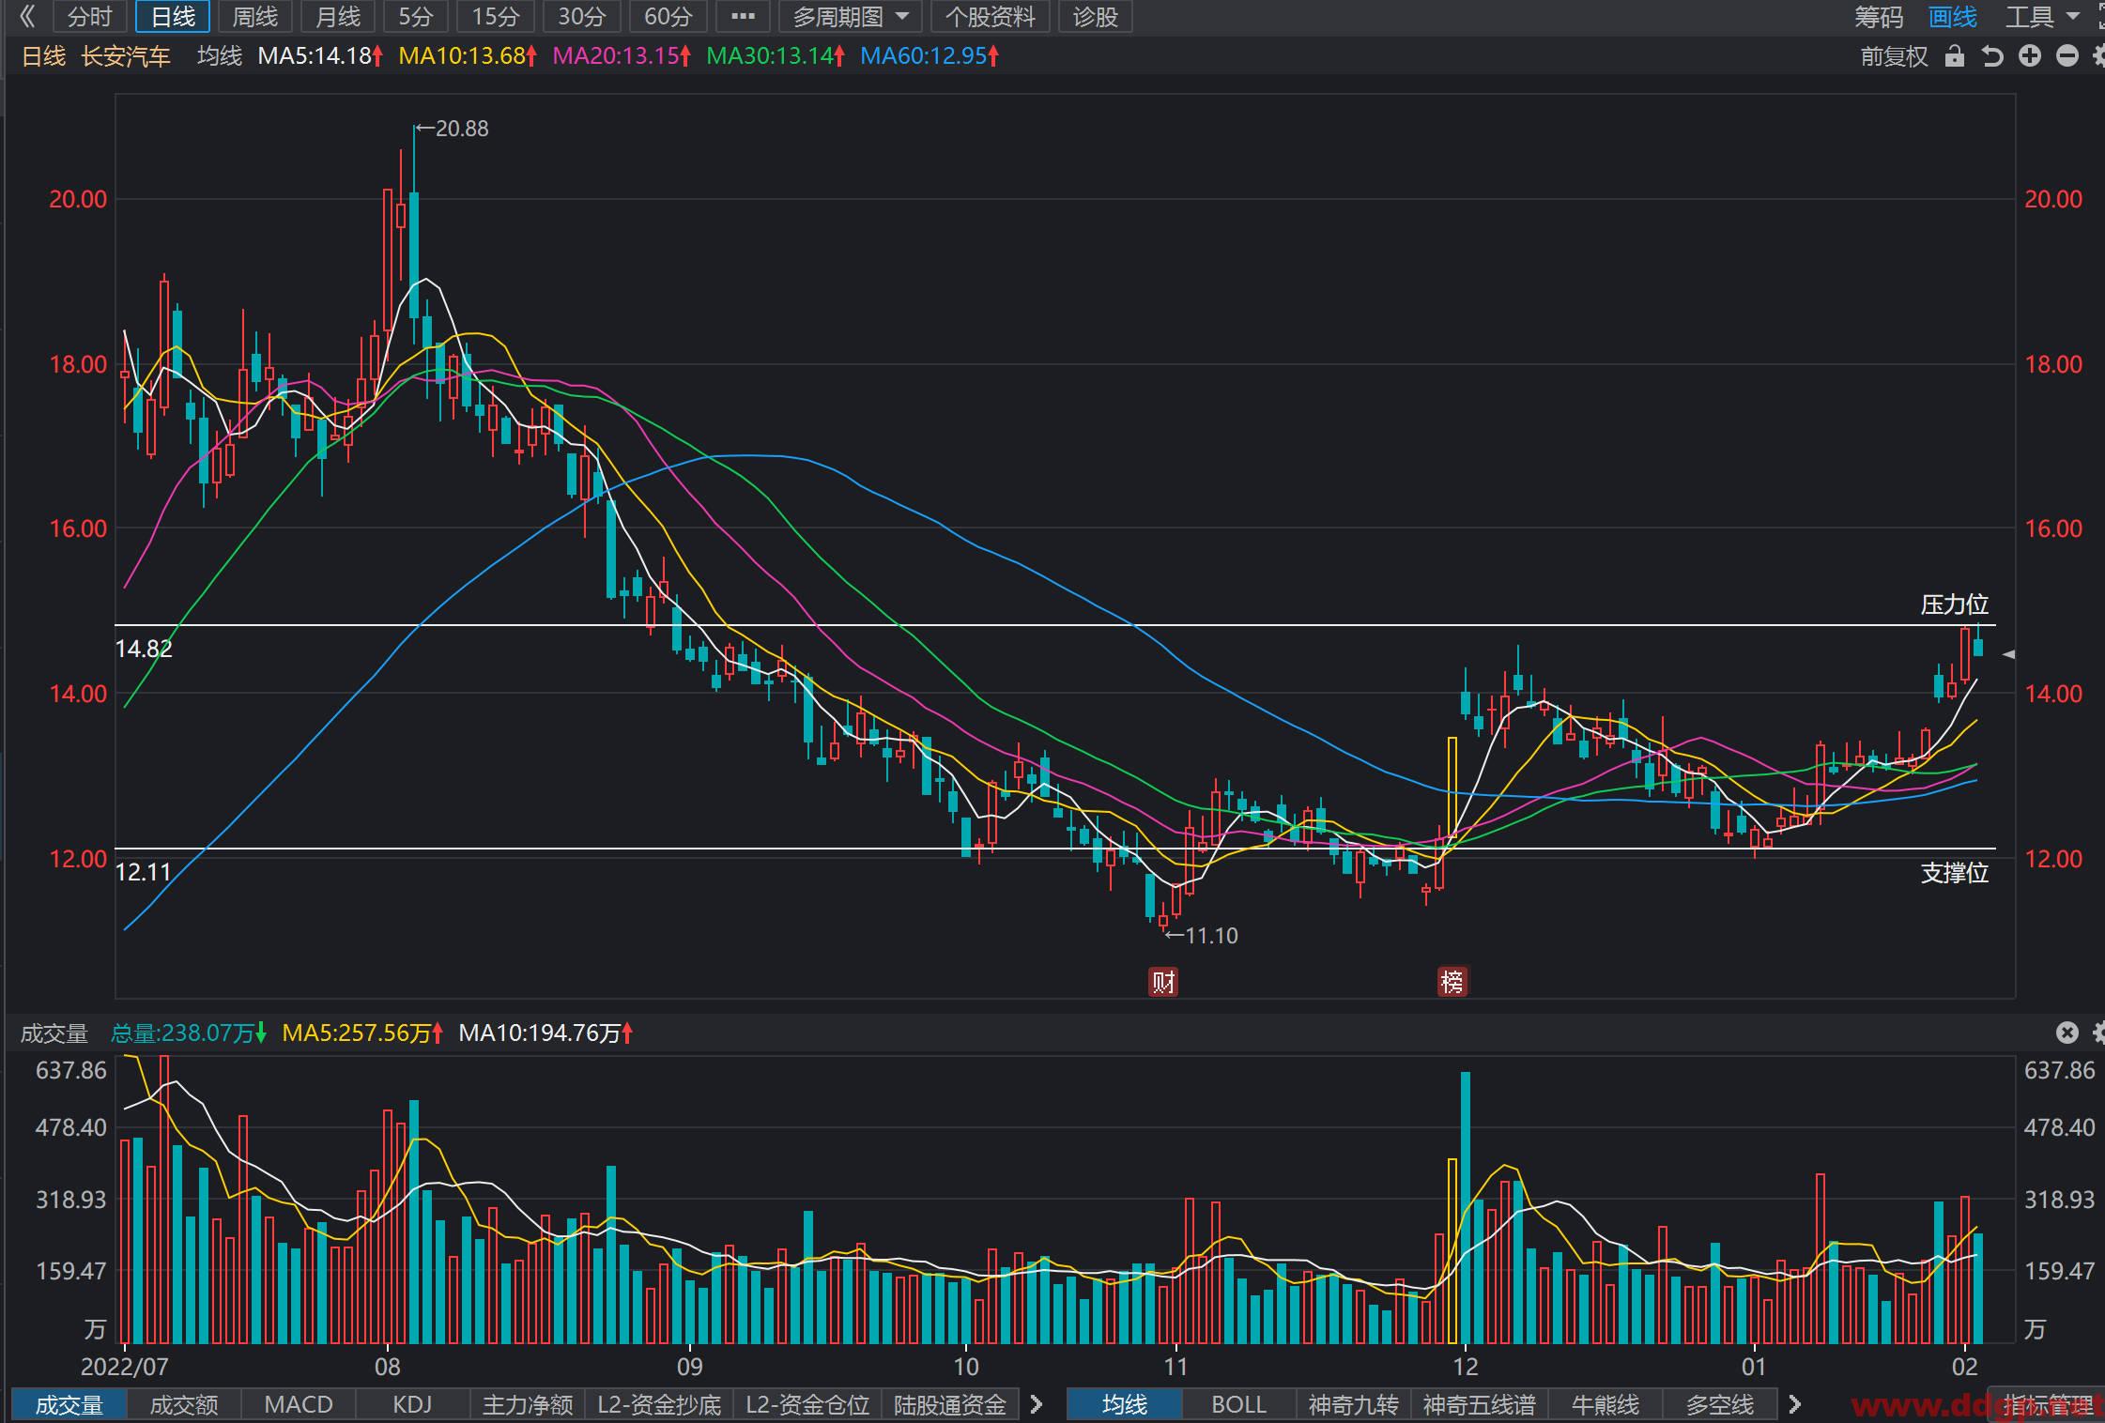2105x1423 pixels.
Task: Toggle 筹码 chip distribution panel
Action: pyautogui.click(x=1878, y=17)
